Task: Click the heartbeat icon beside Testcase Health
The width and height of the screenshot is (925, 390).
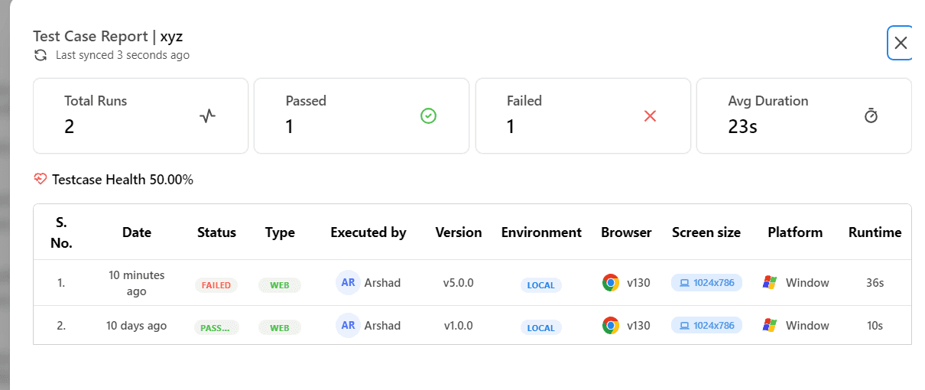Action: (41, 180)
